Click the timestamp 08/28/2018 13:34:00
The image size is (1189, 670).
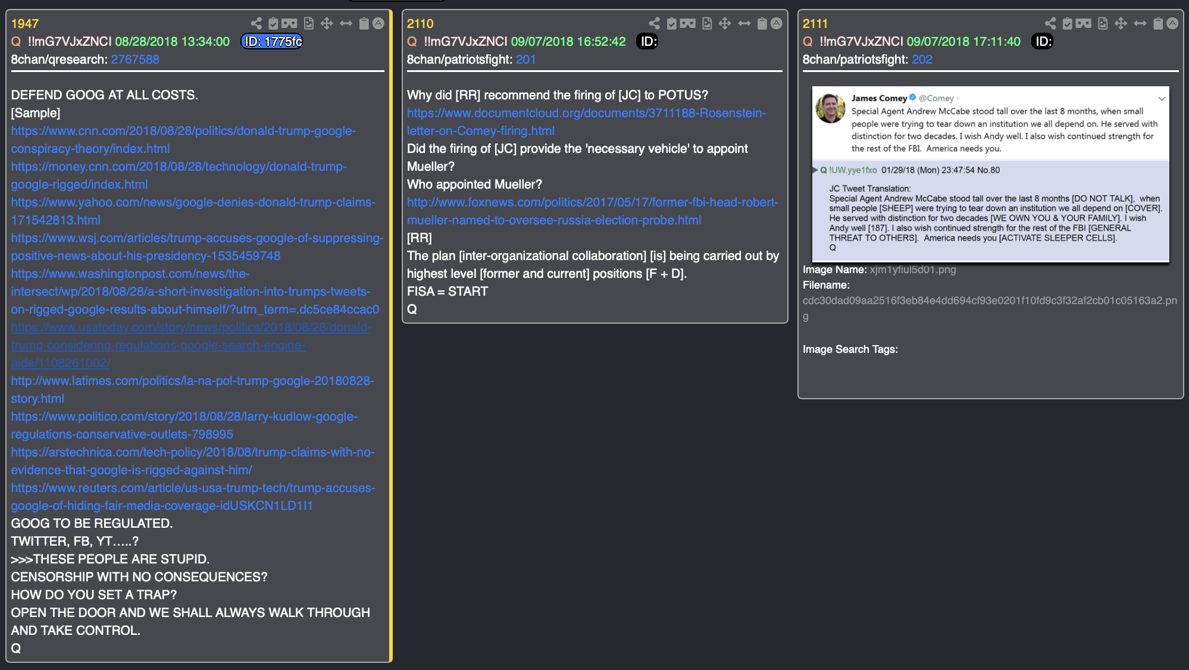[172, 42]
